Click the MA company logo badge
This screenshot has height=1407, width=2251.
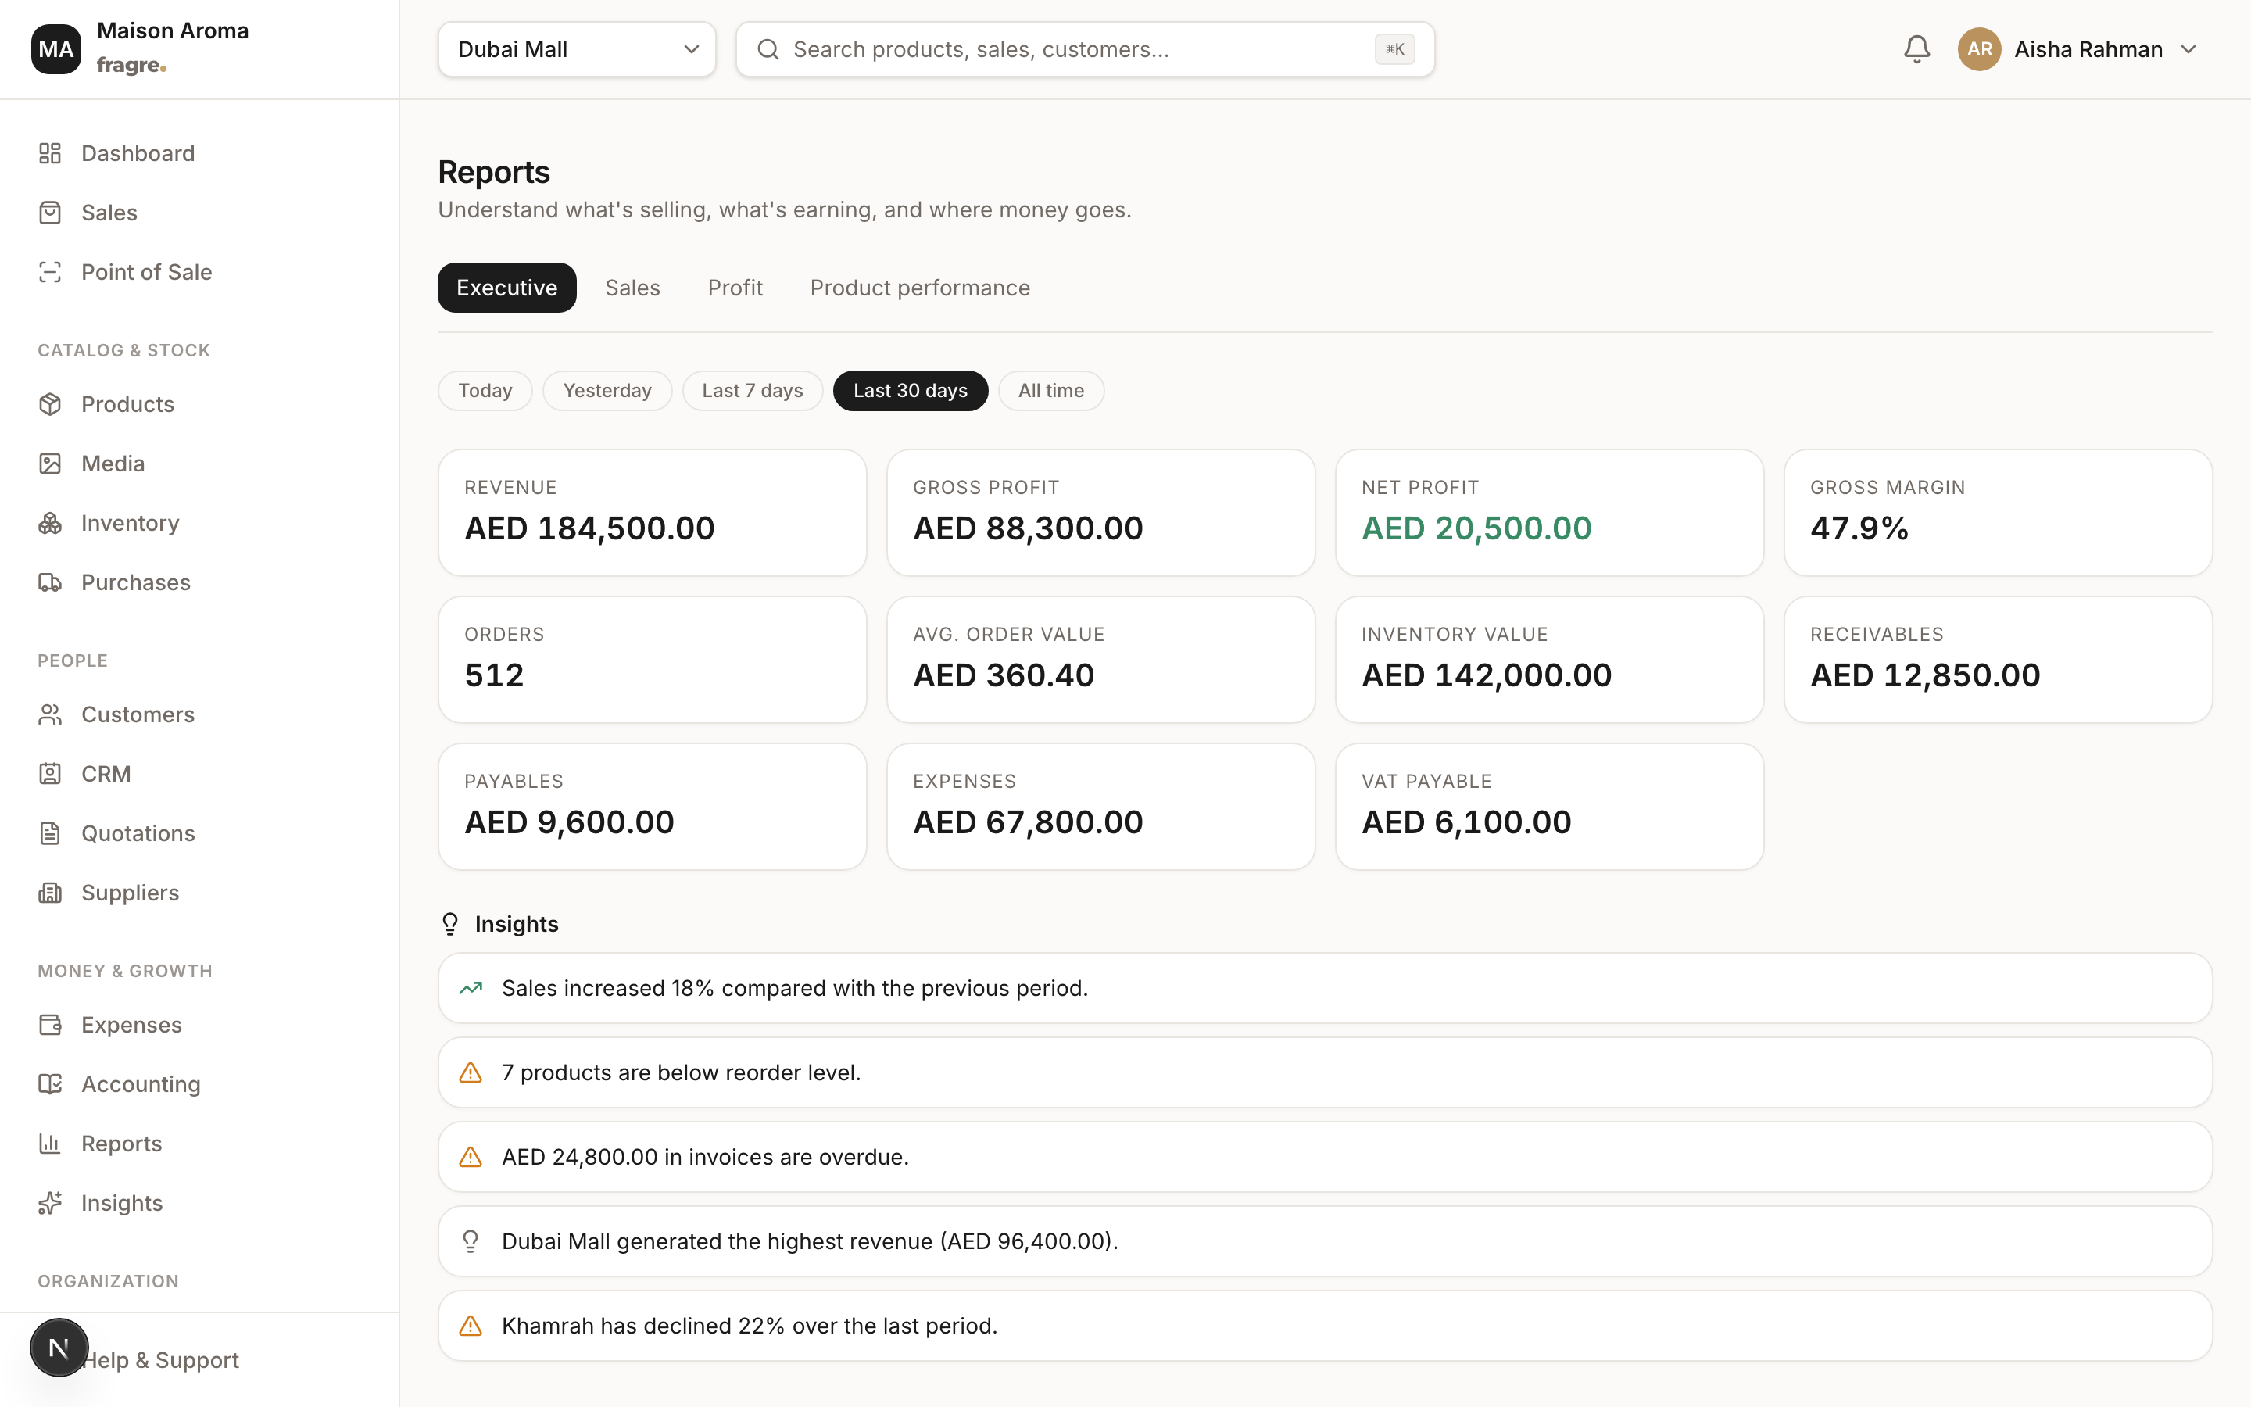point(55,49)
